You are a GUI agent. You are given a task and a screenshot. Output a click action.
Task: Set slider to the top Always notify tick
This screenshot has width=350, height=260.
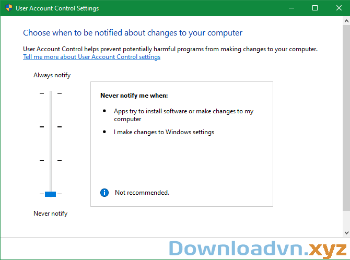(51, 93)
